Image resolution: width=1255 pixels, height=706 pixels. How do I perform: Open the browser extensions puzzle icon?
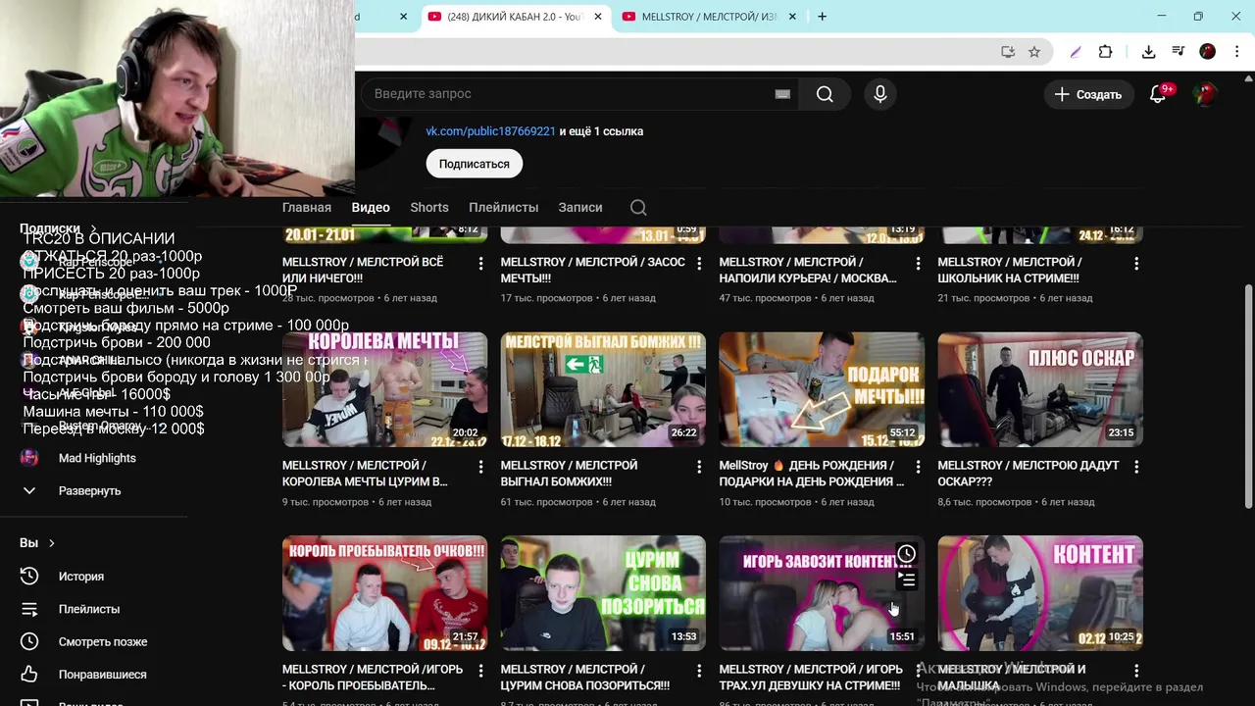1105,52
